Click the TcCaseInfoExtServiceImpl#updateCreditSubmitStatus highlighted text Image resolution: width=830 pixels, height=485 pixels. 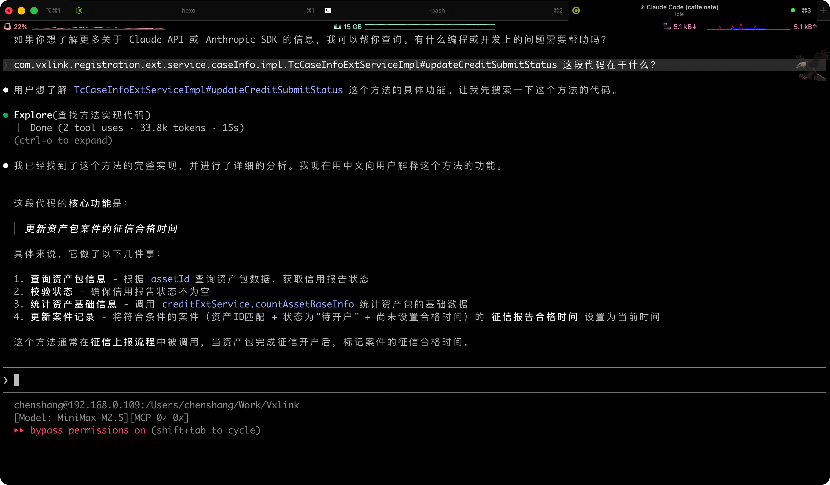(x=208, y=90)
